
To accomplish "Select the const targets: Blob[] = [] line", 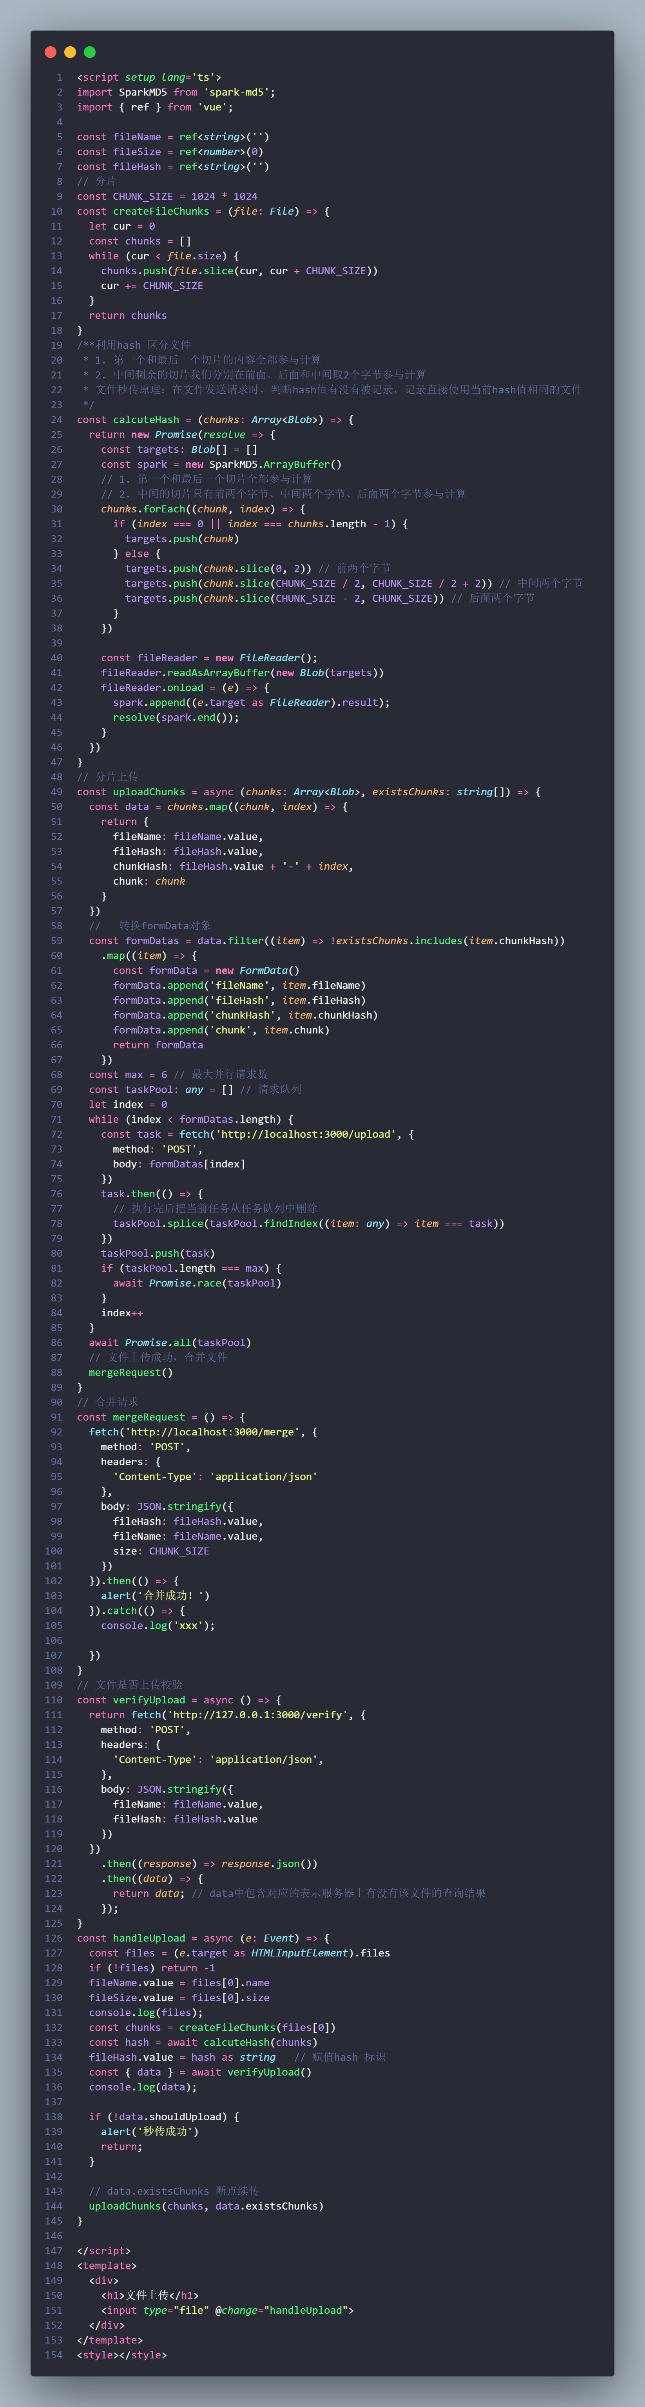I will (x=179, y=449).
